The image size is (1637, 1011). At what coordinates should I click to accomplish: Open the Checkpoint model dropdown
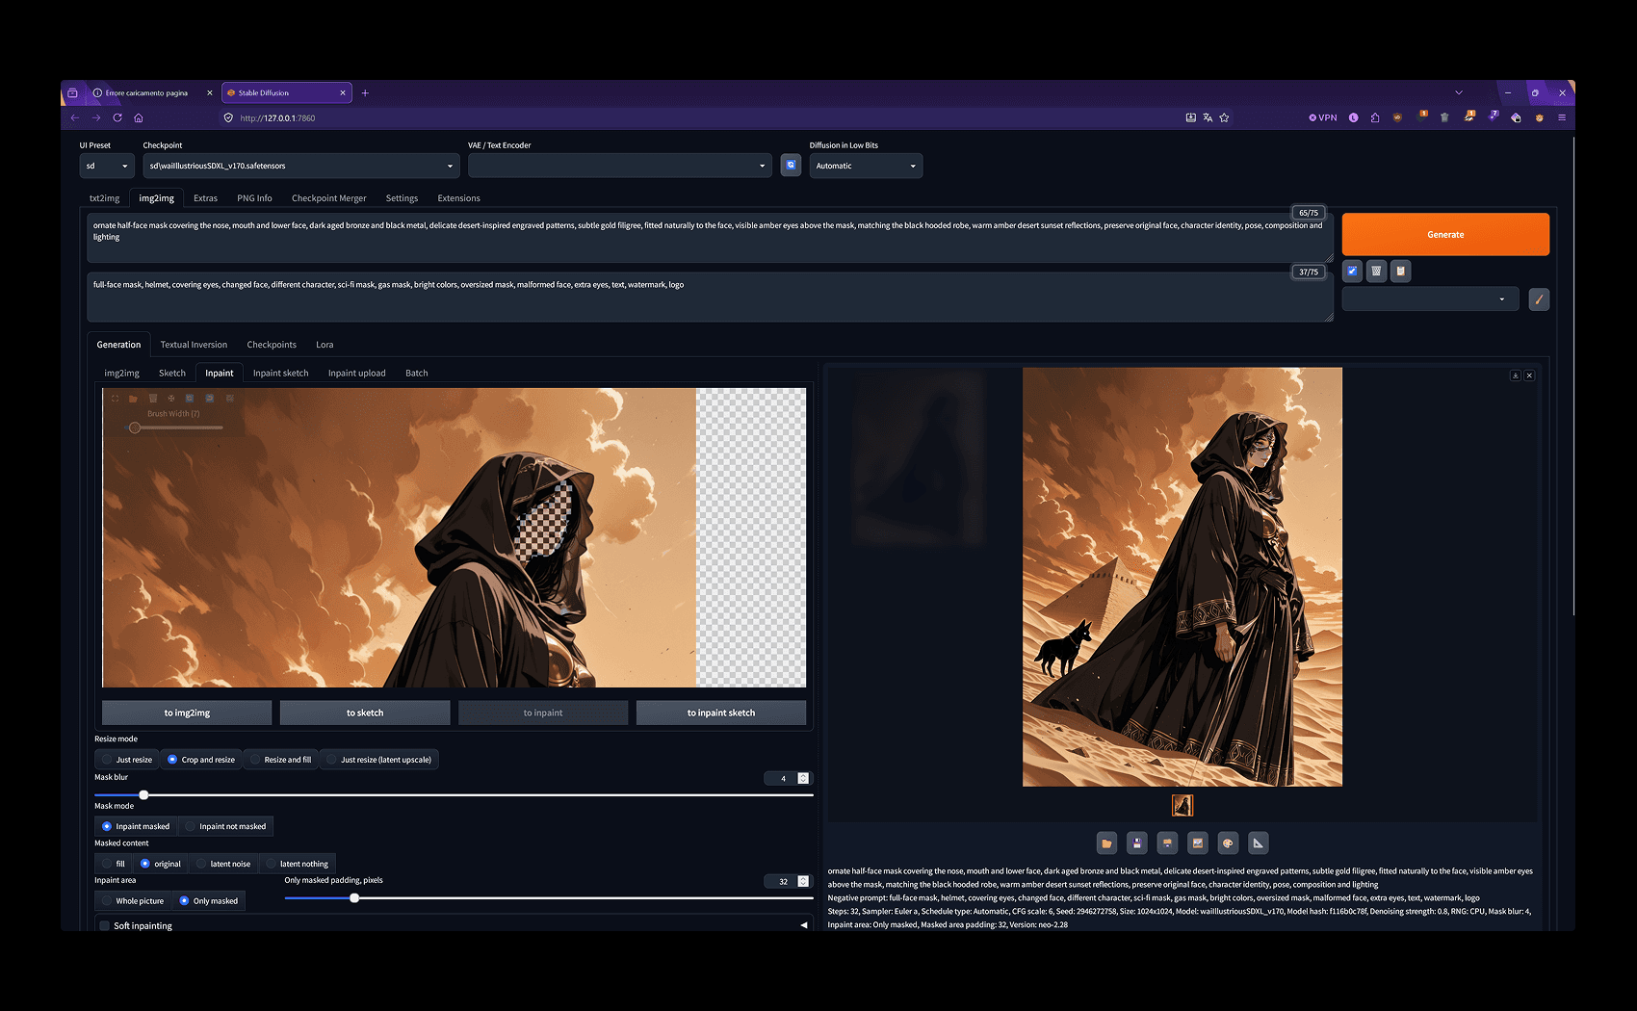click(x=301, y=166)
